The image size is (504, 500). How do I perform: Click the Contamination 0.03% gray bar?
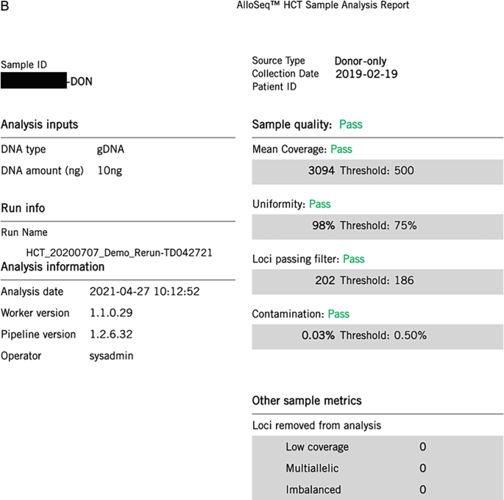pyautogui.click(x=376, y=335)
